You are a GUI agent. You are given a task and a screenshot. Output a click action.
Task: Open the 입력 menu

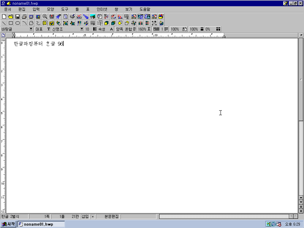click(x=36, y=9)
